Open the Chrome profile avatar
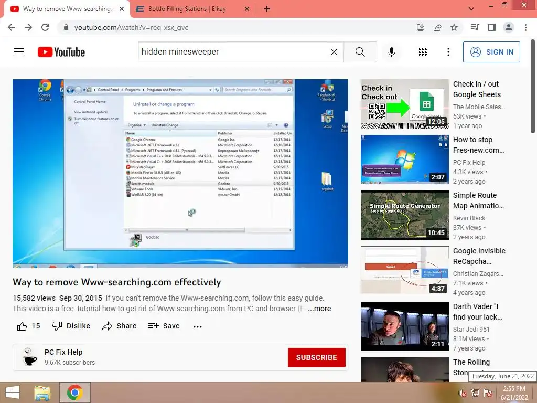The width and height of the screenshot is (537, 403). (509, 27)
